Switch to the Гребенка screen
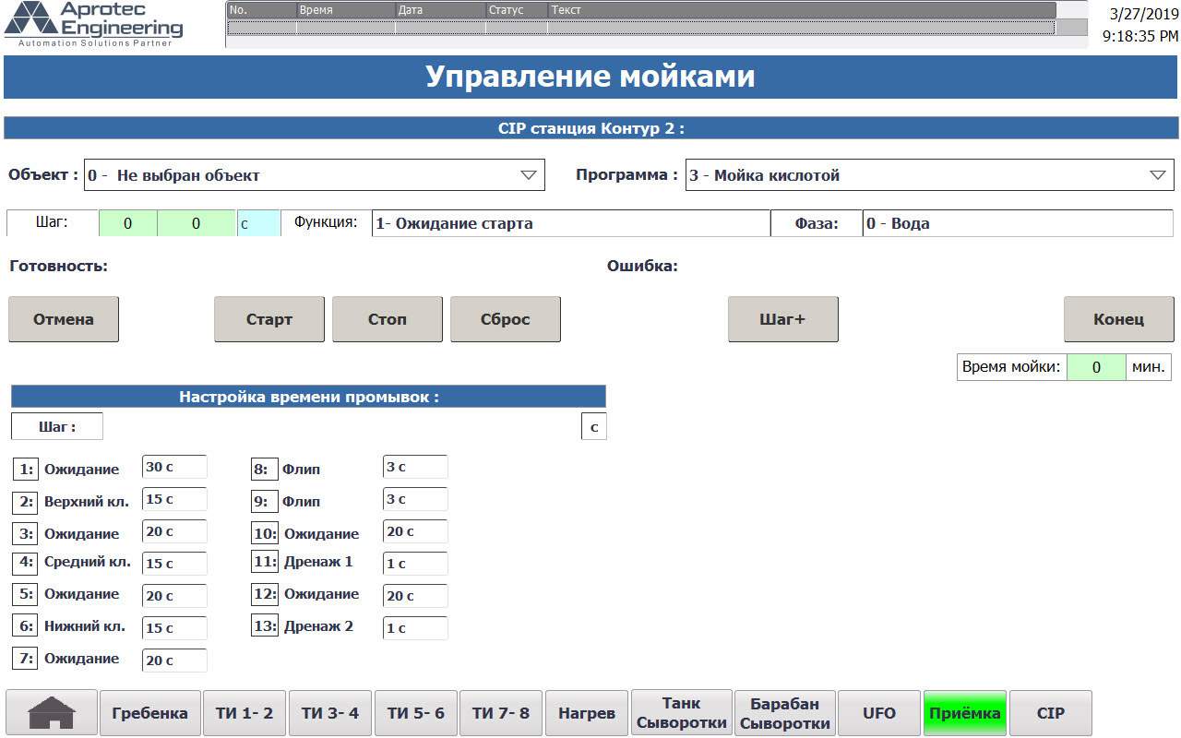The image size is (1181, 738). 149,712
